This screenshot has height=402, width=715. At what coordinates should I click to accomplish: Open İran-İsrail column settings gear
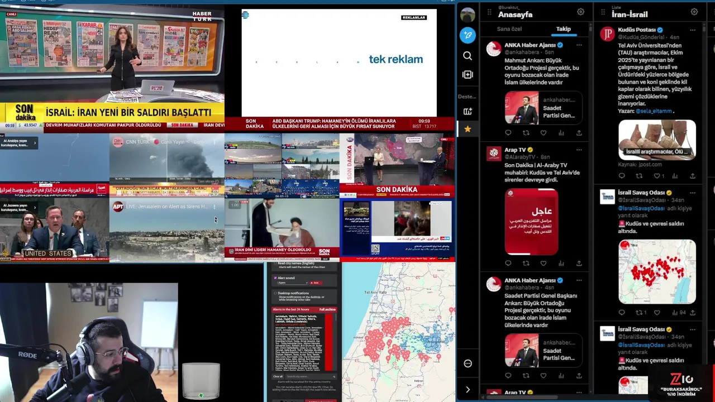(694, 12)
